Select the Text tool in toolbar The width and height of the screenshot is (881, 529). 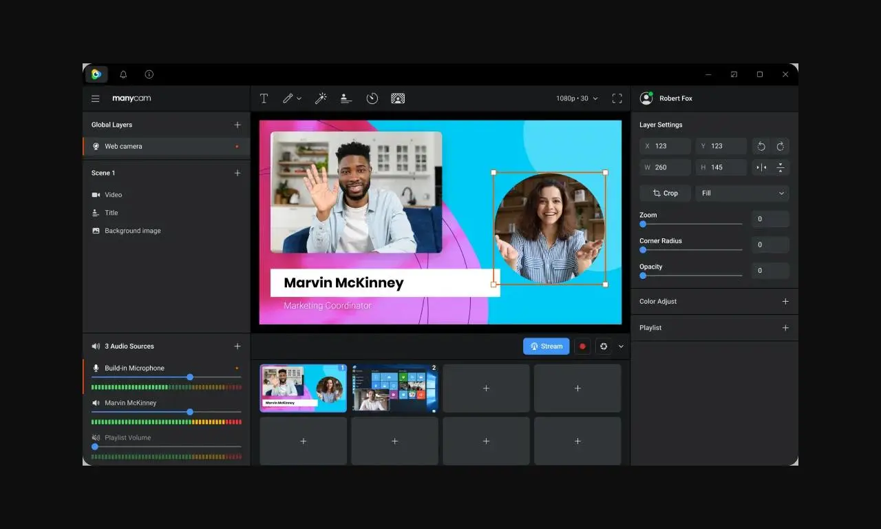tap(264, 98)
